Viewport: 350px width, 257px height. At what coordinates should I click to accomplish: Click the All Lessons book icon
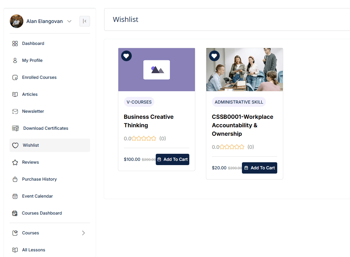pos(15,250)
